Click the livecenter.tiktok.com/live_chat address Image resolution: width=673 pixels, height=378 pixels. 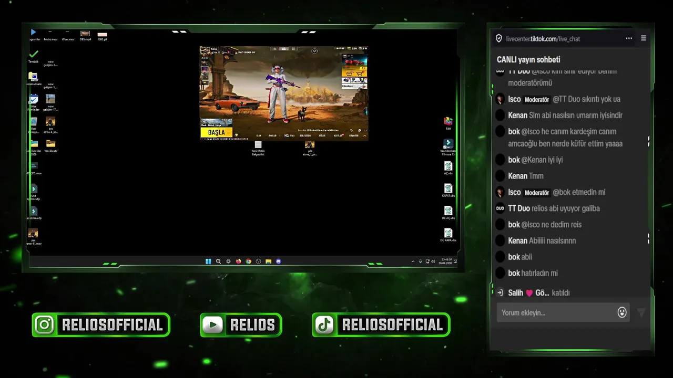coord(543,39)
